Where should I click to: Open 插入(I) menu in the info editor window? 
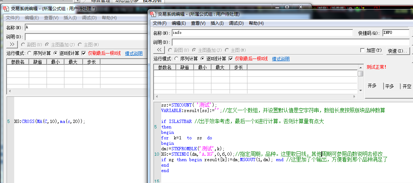pyautogui.click(x=217, y=23)
